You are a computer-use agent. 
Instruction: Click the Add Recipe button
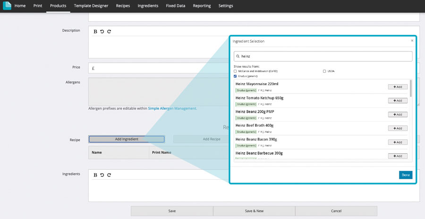(x=212, y=139)
